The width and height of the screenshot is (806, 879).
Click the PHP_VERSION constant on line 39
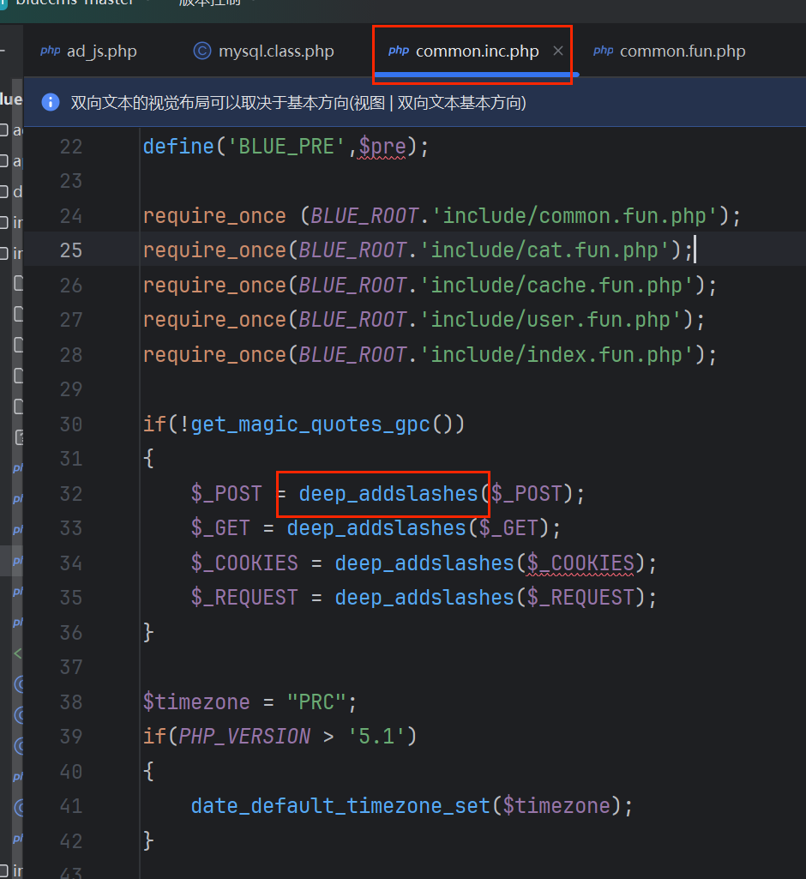(x=244, y=737)
